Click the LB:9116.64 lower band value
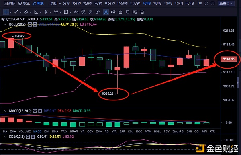Image resolution: width=241 pixels, height=155 pixels. pyautogui.click(x=88, y=24)
